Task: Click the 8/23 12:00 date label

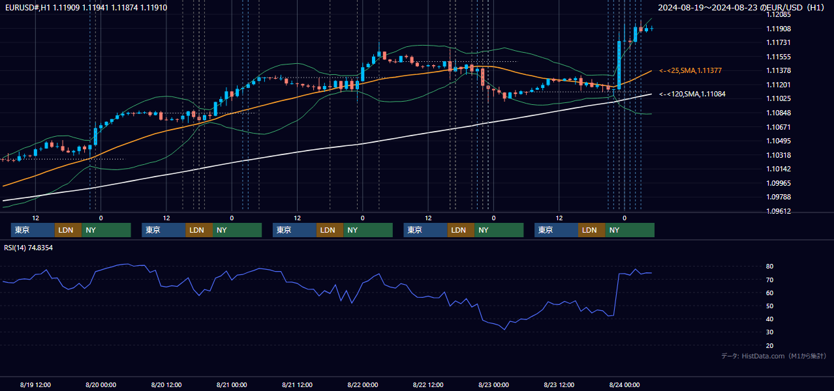Action: click(559, 384)
